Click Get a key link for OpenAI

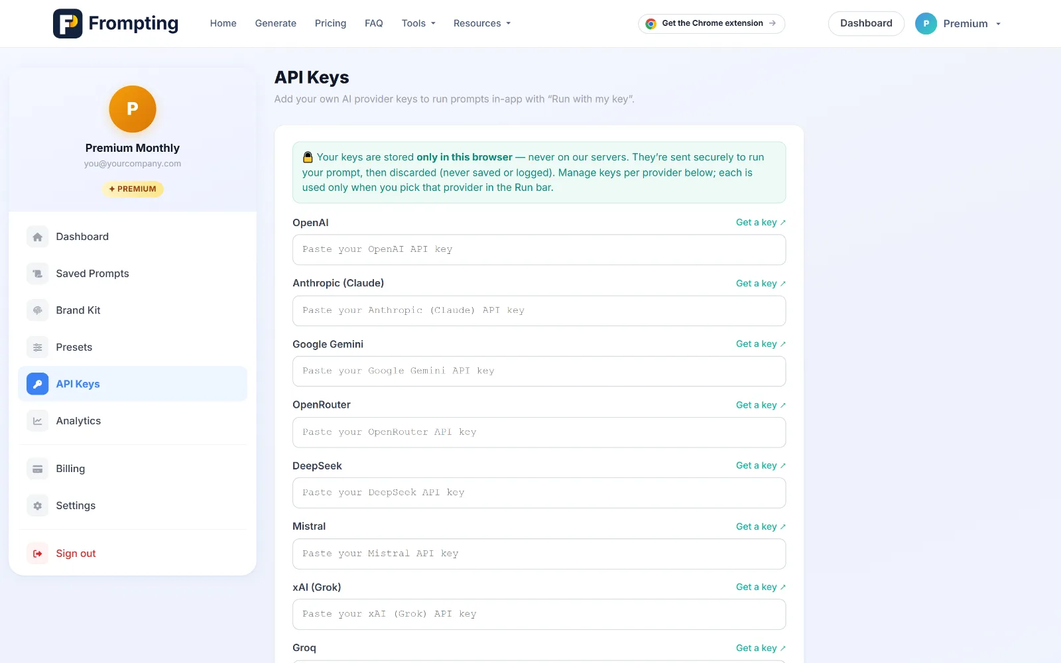[x=761, y=223]
